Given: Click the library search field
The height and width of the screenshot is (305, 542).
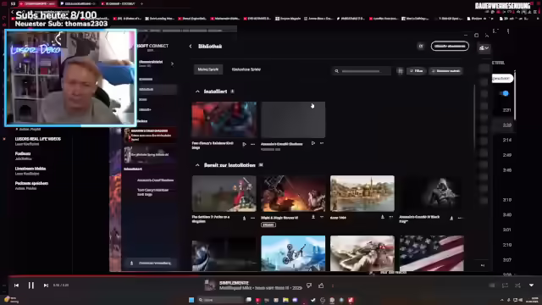Looking at the screenshot, I should click(x=362, y=71).
